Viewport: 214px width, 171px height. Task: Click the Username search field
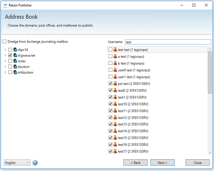click(x=168, y=42)
